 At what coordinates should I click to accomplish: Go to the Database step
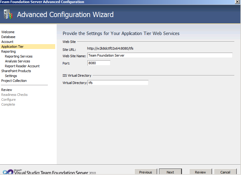coord(8,37)
